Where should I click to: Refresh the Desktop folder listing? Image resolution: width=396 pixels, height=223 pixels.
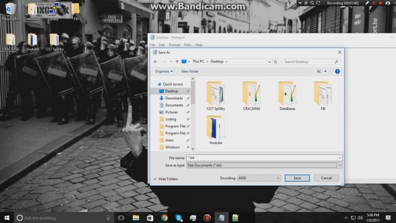tap(275, 62)
